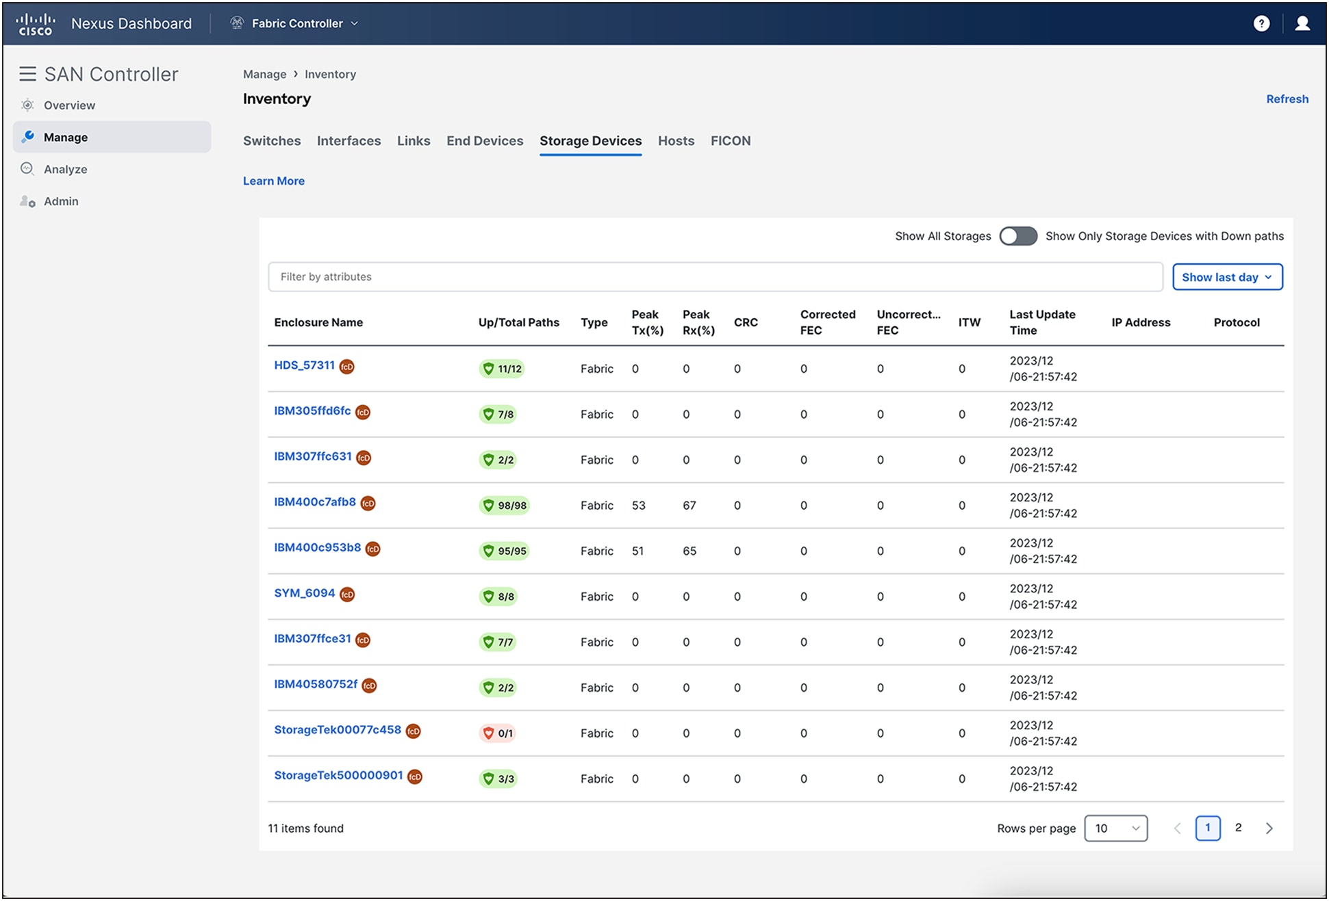This screenshot has height=901, width=1329.
Task: Open the help question mark icon
Action: (1261, 23)
